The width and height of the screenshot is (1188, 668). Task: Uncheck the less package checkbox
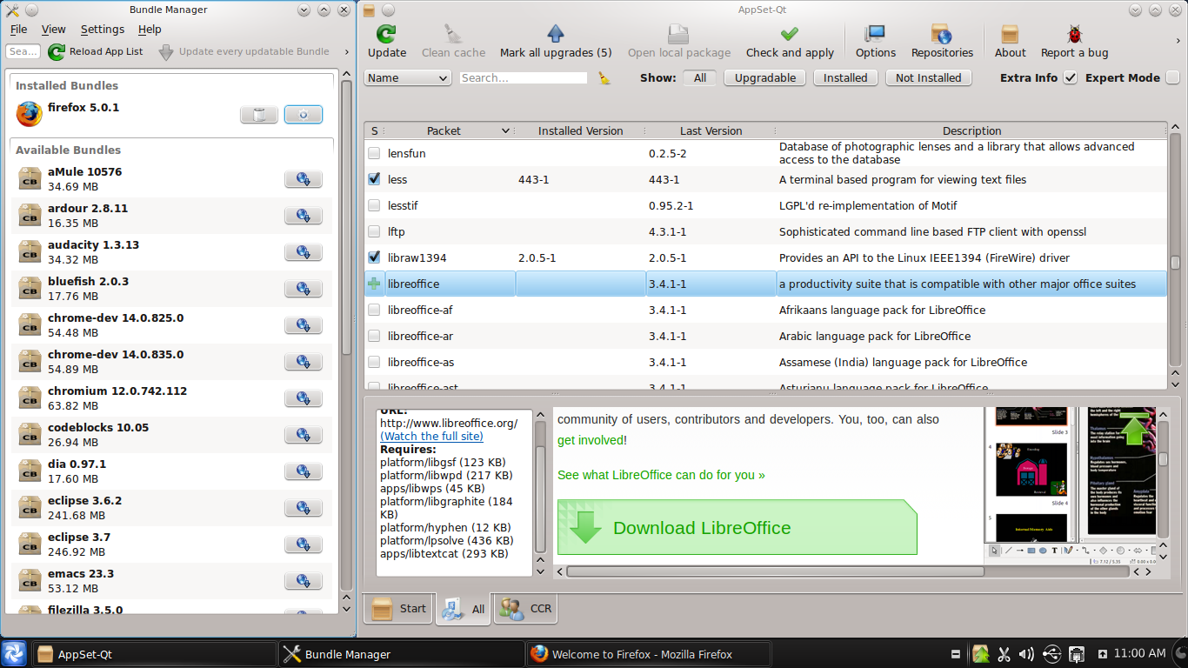click(x=374, y=179)
